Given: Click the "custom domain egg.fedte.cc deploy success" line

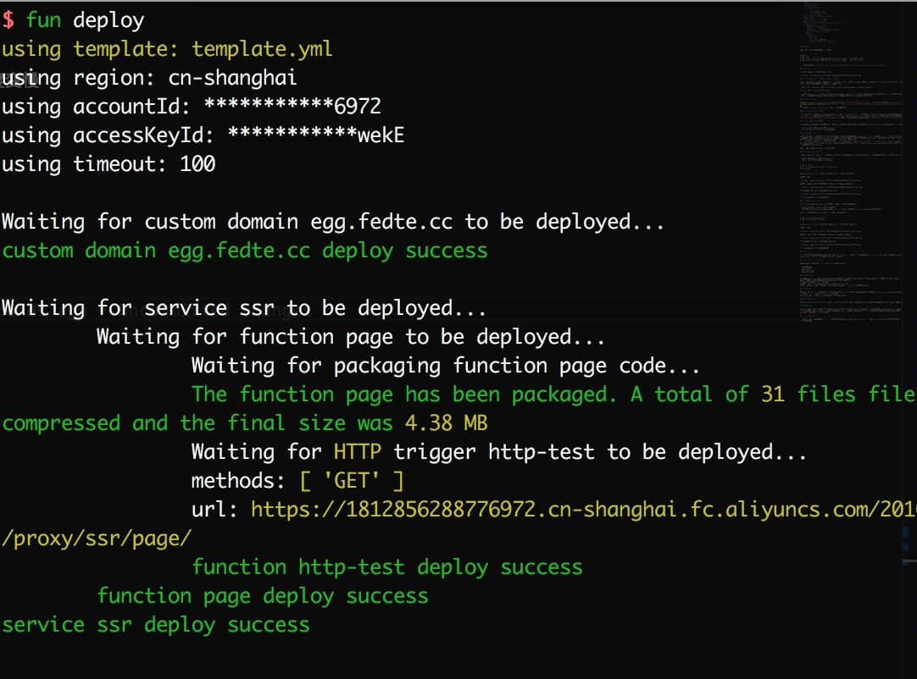Looking at the screenshot, I should pyautogui.click(x=245, y=251).
